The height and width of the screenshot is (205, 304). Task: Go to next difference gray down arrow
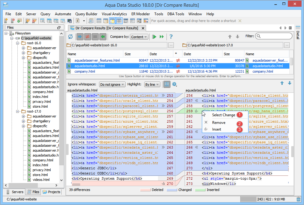coord(237,37)
